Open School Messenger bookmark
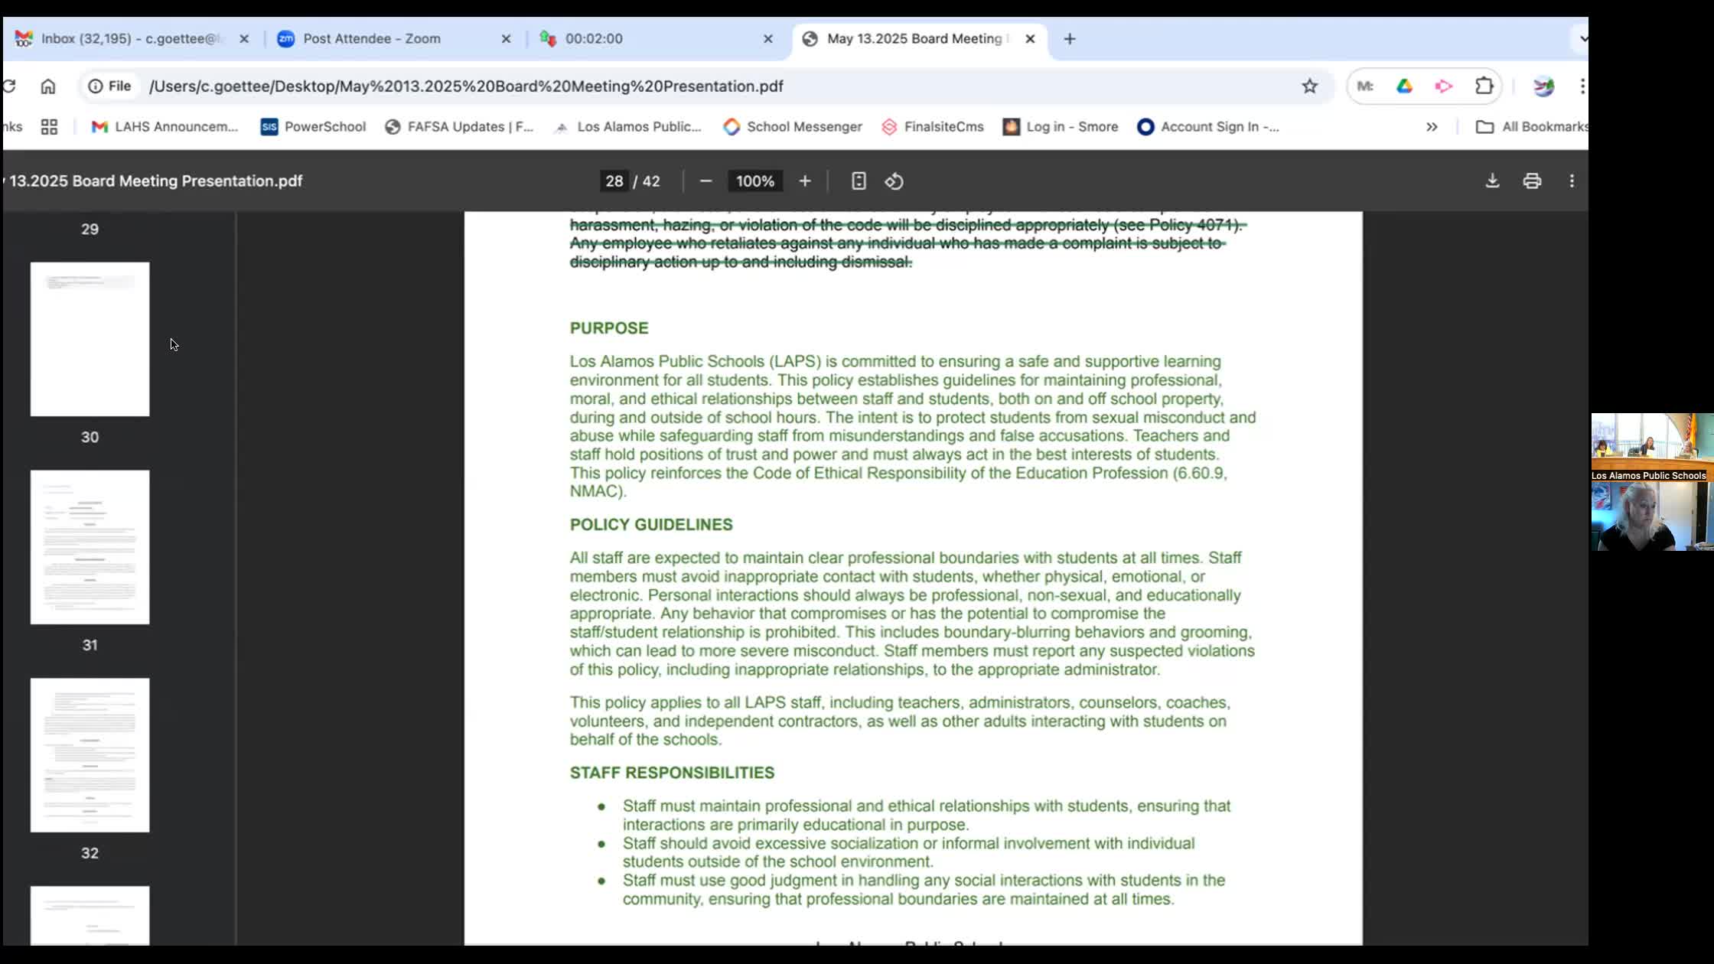 tap(793, 127)
